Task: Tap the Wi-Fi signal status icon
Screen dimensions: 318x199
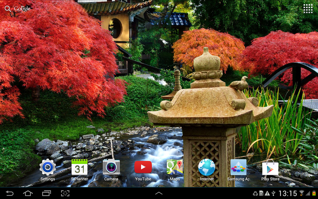Action: (x=302, y=193)
